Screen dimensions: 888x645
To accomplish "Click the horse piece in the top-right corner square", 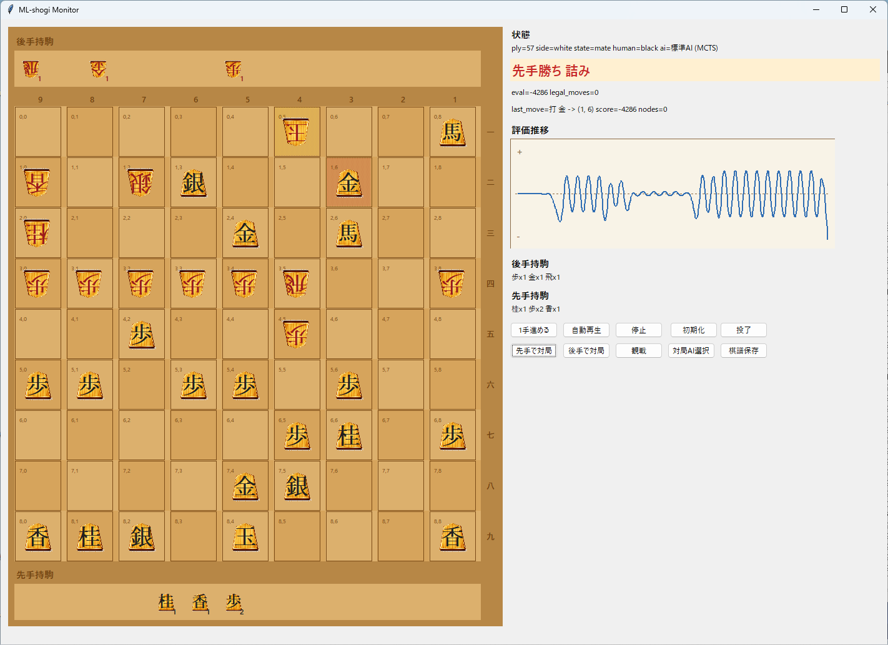I will tap(452, 132).
